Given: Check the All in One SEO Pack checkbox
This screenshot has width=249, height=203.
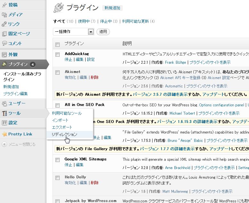Looking at the screenshot, I should (57, 105).
